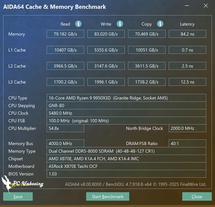Click the Chipset value AMD X870E
Viewport: 215px width, 207px height.
(127, 159)
